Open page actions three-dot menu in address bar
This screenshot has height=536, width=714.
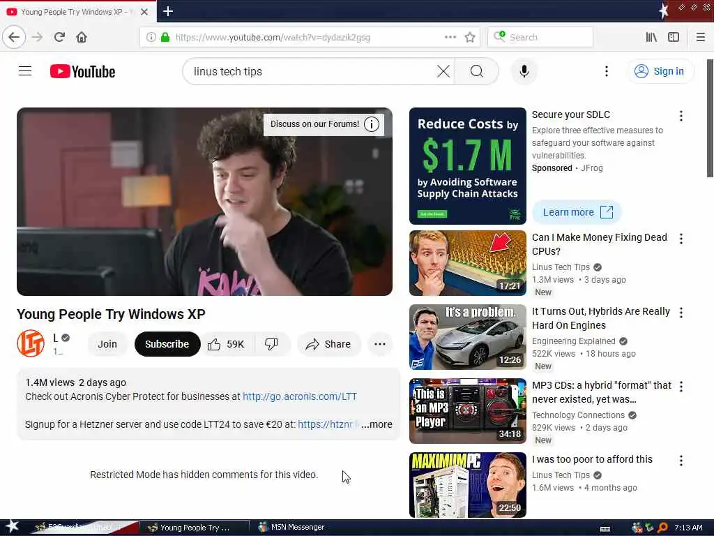point(450,37)
